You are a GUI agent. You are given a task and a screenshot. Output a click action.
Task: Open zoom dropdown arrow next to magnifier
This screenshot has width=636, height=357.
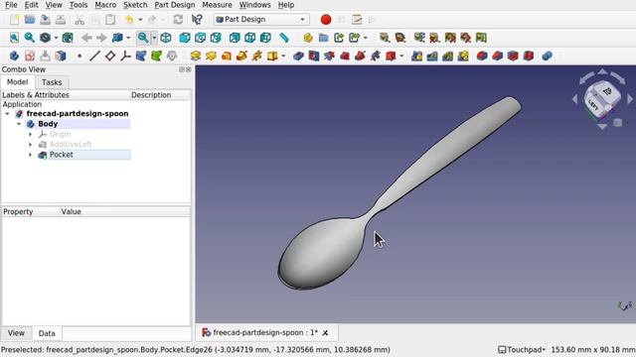[154, 38]
